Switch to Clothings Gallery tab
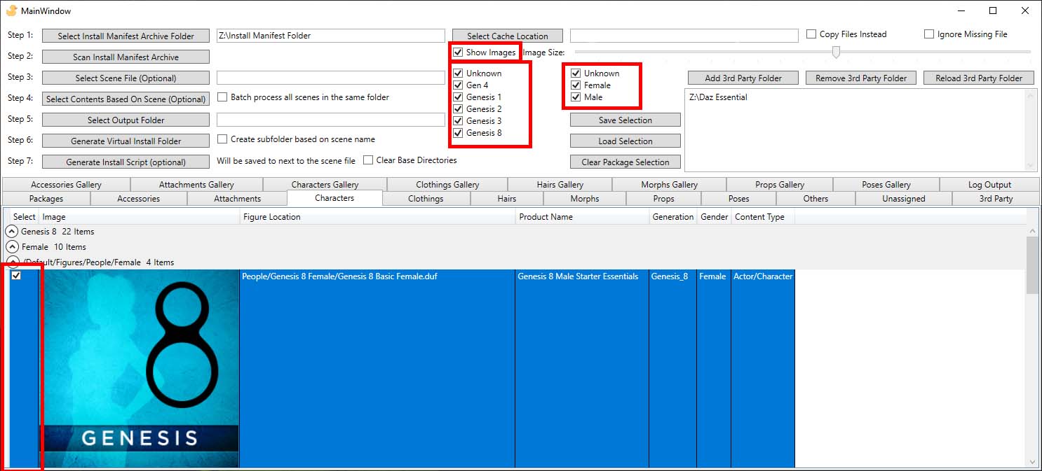 tap(447, 185)
